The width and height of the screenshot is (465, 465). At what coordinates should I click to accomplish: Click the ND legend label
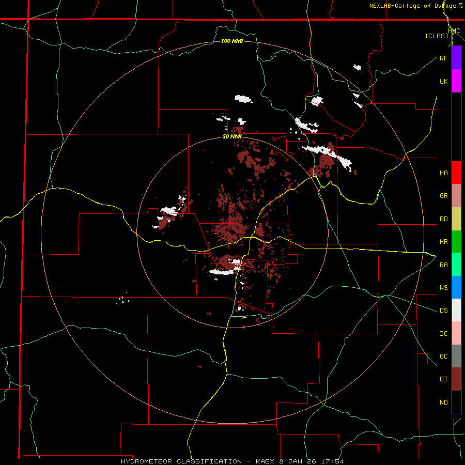click(x=443, y=402)
